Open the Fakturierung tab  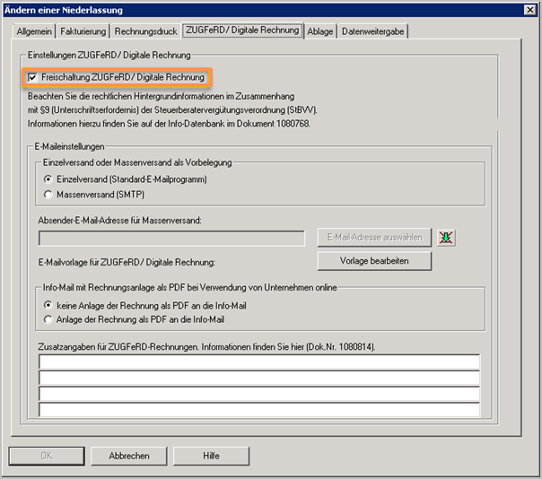pyautogui.click(x=83, y=31)
